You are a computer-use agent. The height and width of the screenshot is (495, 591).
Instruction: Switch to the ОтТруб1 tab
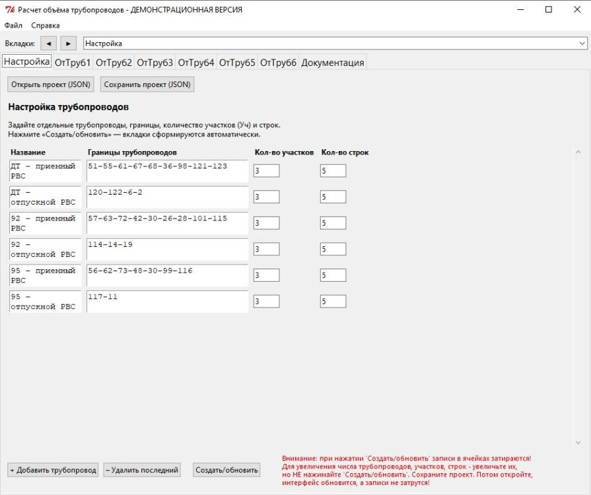pos(73,63)
